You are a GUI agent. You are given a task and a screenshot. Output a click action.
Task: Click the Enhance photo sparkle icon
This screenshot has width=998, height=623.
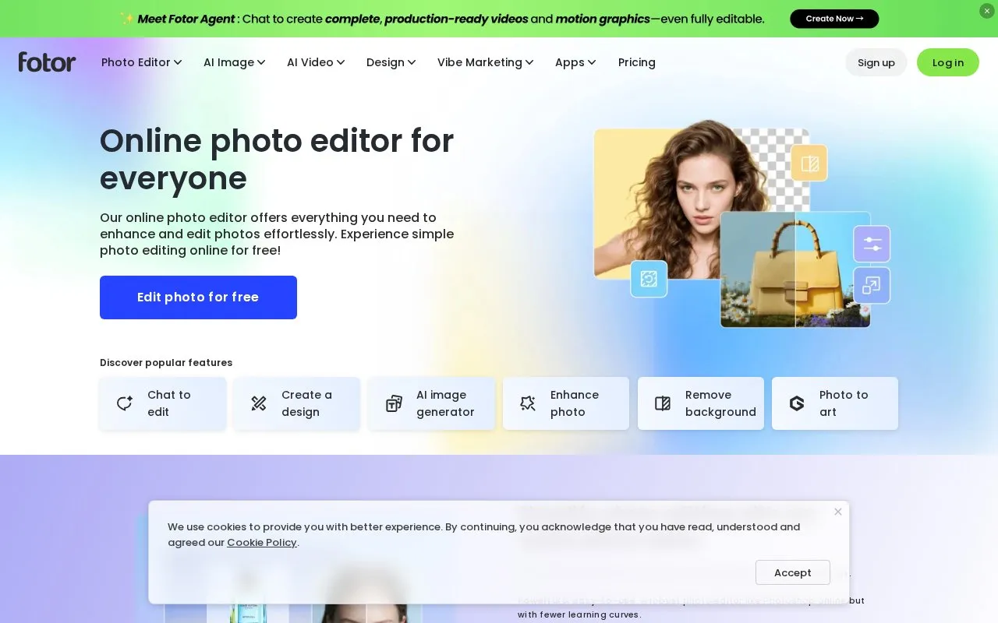click(528, 403)
